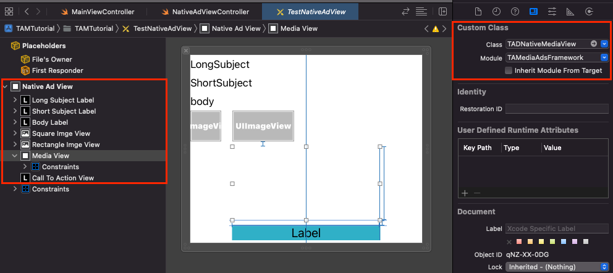Screen dimensions: 613x273
Task: Click the jump-to-class arrow in Class field
Action: [x=594, y=44]
